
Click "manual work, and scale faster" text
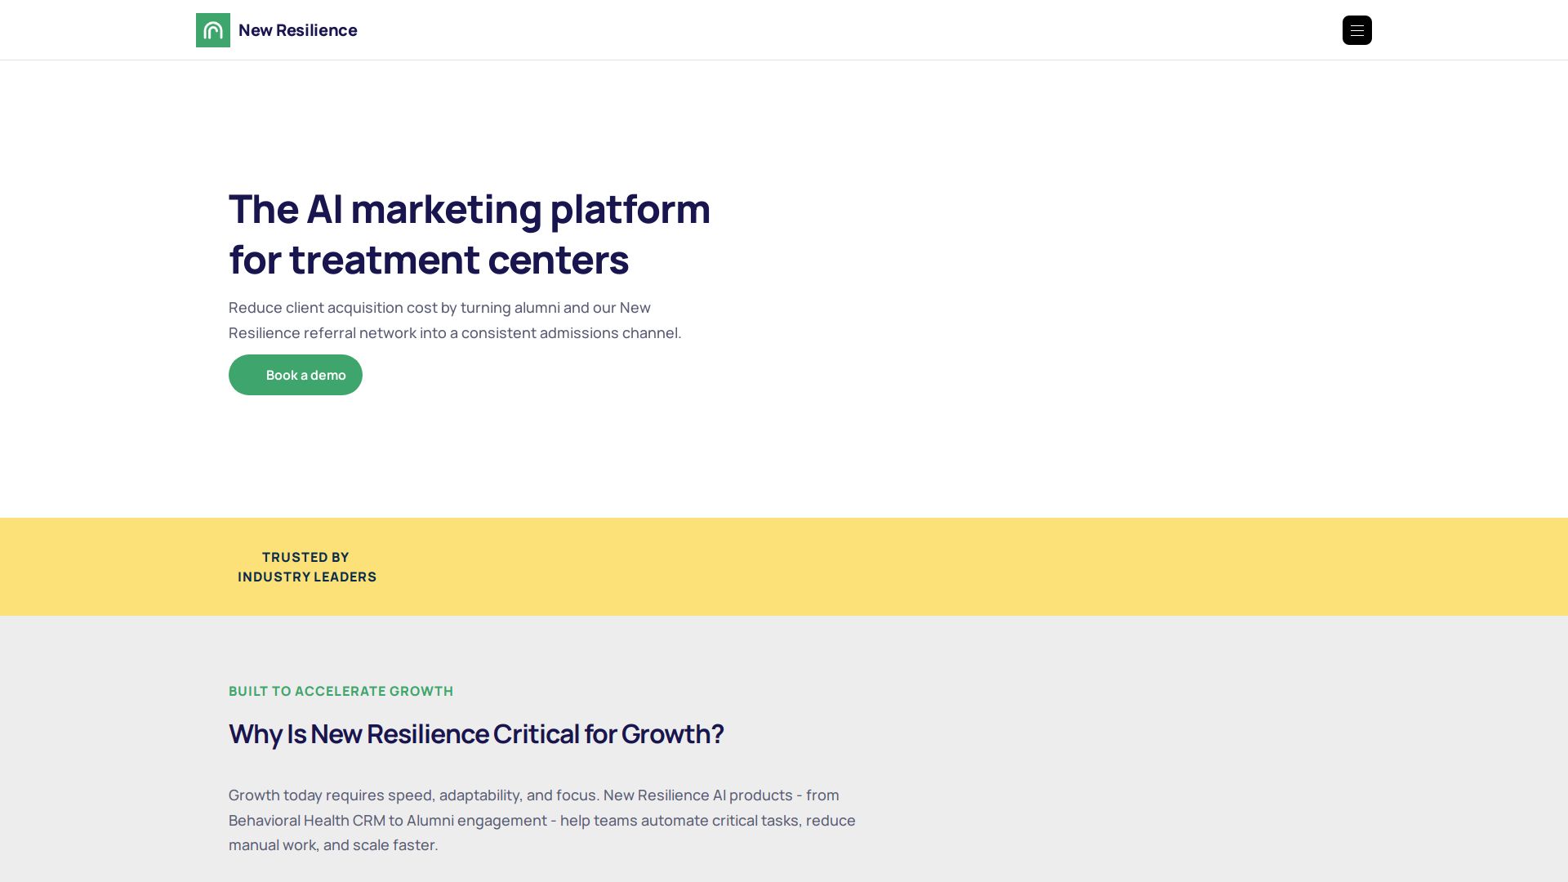pyautogui.click(x=332, y=845)
